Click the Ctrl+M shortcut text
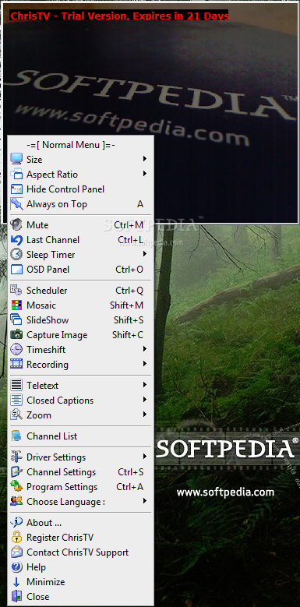300x607 pixels. tap(129, 225)
